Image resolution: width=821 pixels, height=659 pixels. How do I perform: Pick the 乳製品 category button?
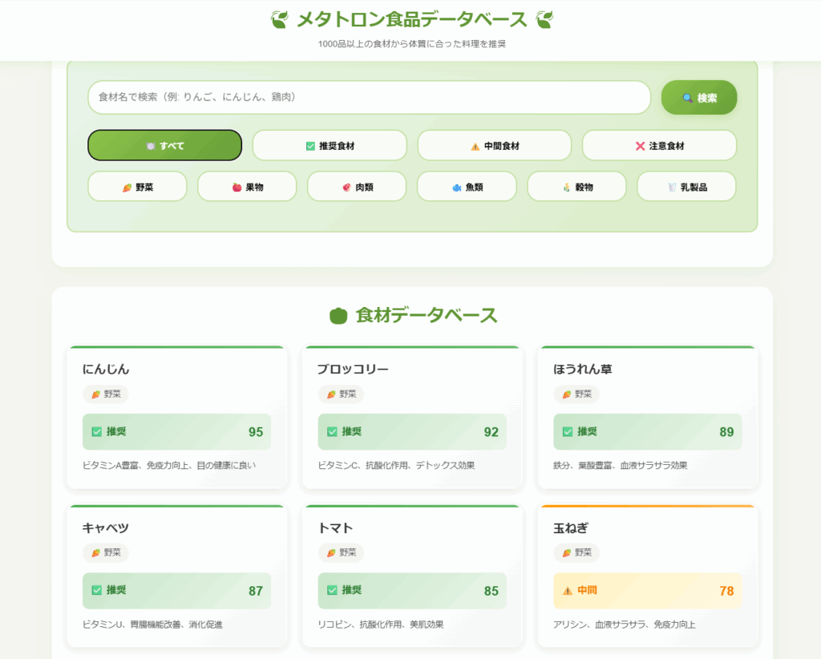click(x=686, y=187)
